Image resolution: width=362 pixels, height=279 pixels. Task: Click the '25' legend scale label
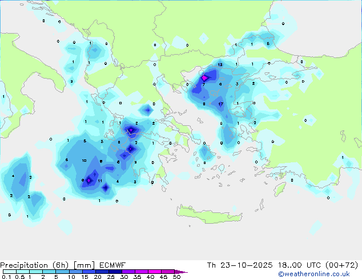(x=111, y=277)
